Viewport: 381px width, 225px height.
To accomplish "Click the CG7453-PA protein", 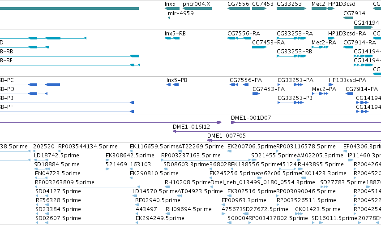I will pos(256,94).
